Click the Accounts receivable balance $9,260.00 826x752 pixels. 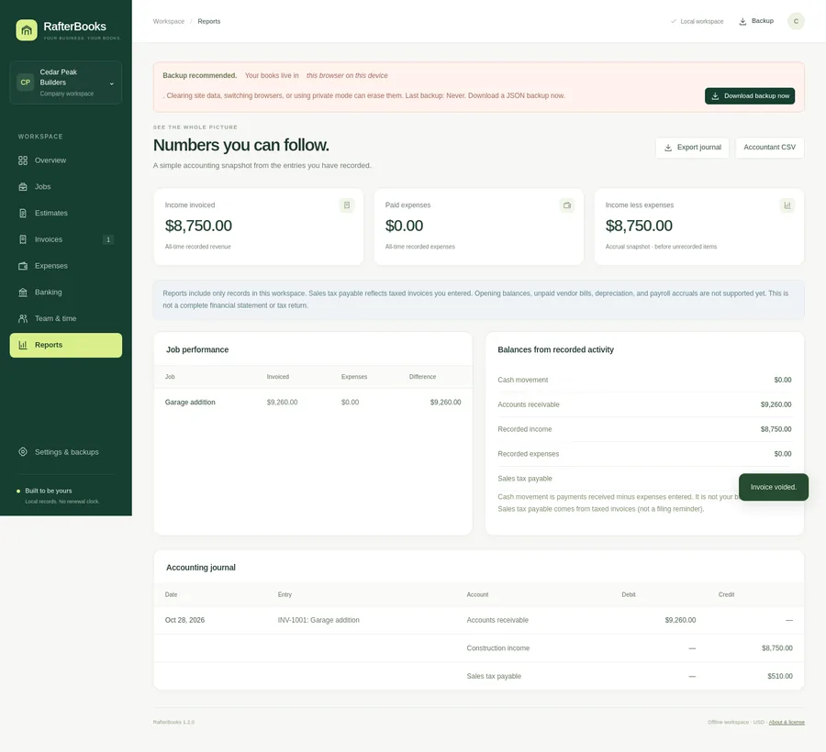point(776,404)
